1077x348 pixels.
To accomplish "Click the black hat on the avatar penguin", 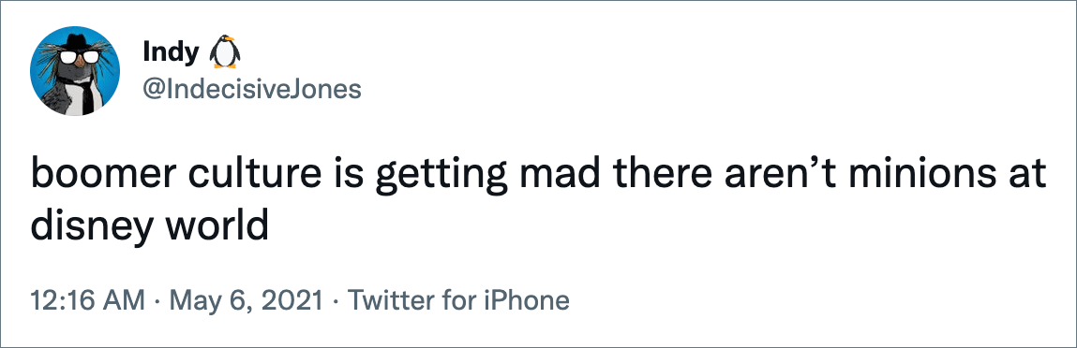I will [x=76, y=42].
